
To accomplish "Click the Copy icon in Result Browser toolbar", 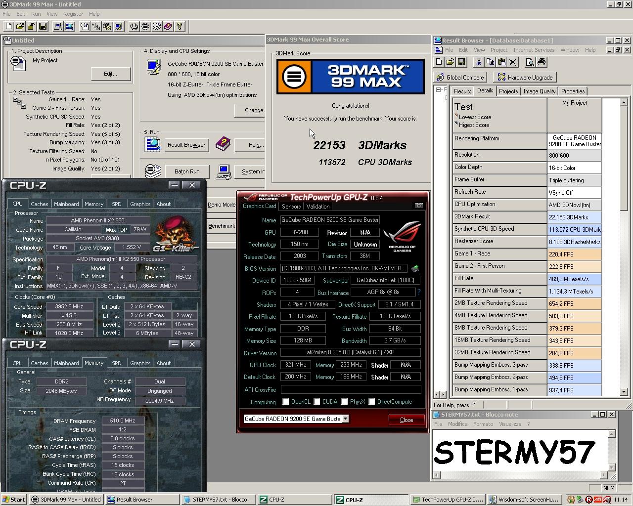I will (x=490, y=62).
